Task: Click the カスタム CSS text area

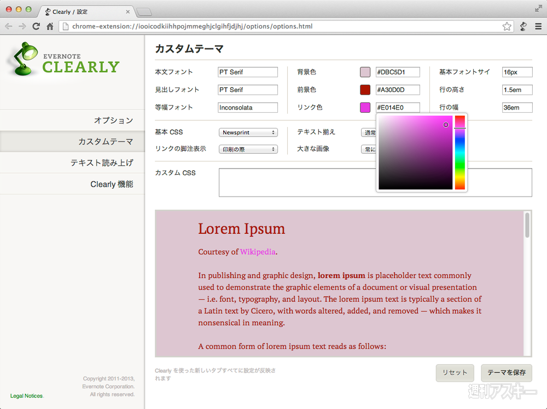Action: (375, 182)
